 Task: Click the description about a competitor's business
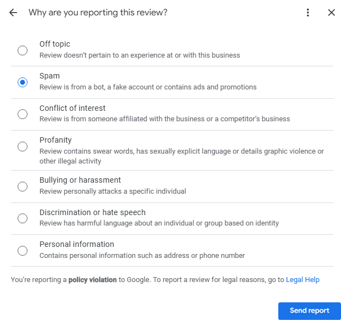164,119
